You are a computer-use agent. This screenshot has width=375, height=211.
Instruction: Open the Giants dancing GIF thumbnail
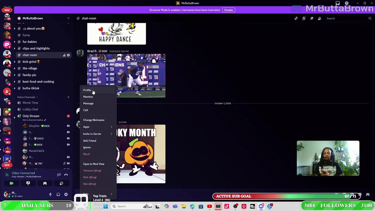[x=126, y=76]
